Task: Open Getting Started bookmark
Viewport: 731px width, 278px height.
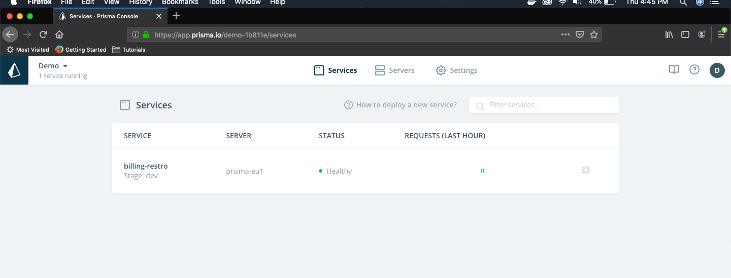Action: pos(81,50)
